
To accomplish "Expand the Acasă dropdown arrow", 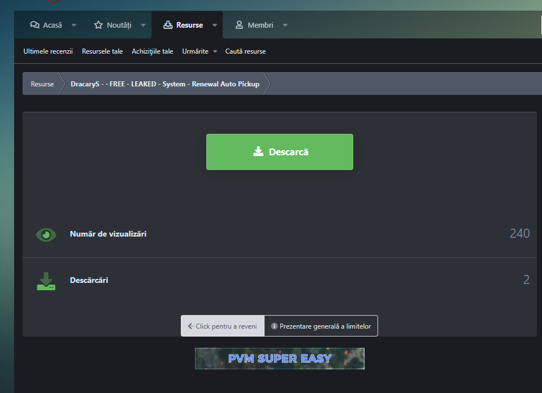I will pos(74,25).
